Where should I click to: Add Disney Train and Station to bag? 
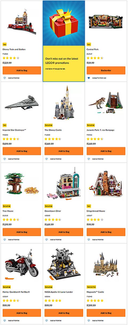[22, 71]
